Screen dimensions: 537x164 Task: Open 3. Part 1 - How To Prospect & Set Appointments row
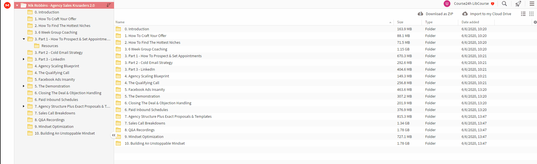[x=325, y=56]
